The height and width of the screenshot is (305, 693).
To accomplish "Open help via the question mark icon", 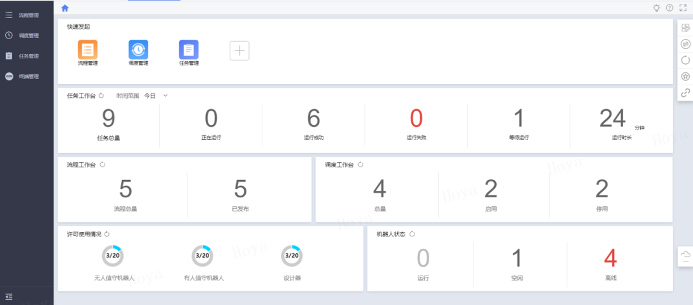I will pyautogui.click(x=669, y=8).
